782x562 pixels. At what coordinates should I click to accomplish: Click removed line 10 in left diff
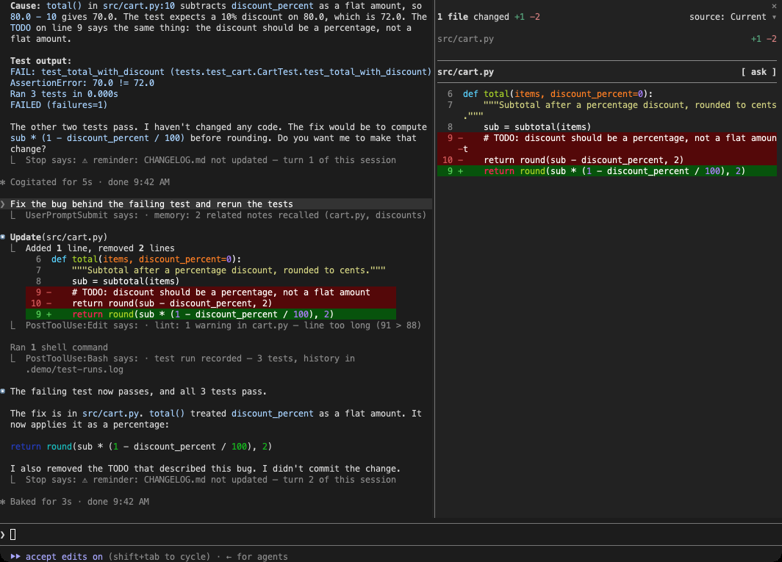point(211,303)
